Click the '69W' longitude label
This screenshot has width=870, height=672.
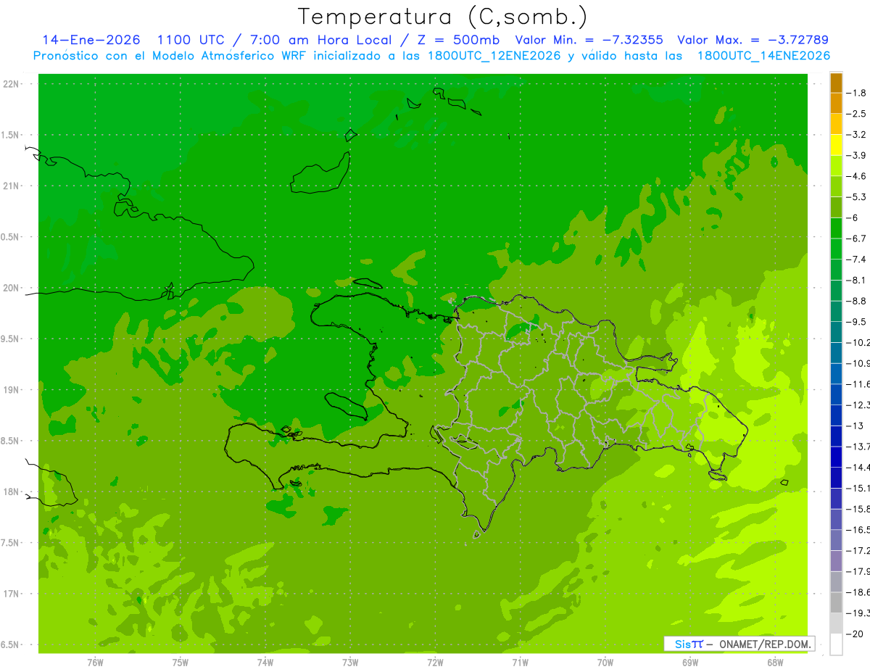coord(690,663)
